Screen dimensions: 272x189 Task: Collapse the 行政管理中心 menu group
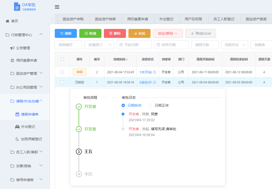(41, 34)
